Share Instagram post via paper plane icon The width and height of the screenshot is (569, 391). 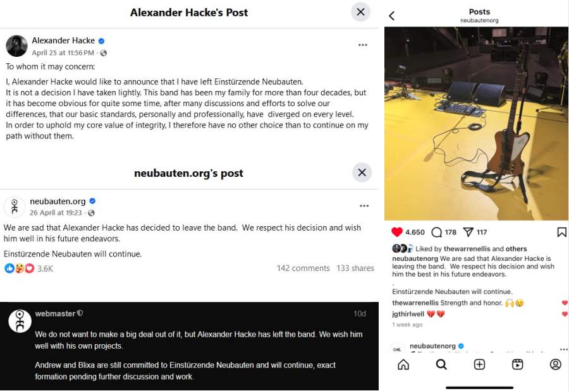click(x=468, y=232)
